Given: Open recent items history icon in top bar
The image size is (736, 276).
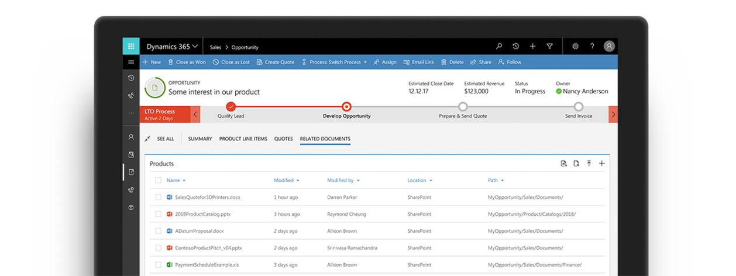Looking at the screenshot, I should (x=515, y=47).
